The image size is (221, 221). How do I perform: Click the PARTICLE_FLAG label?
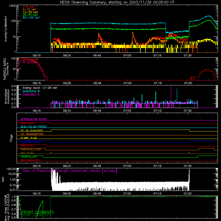(x=31, y=149)
